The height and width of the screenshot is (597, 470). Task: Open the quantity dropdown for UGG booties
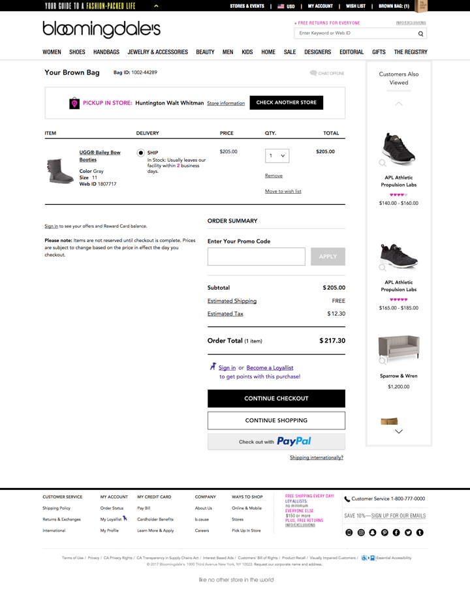(277, 156)
